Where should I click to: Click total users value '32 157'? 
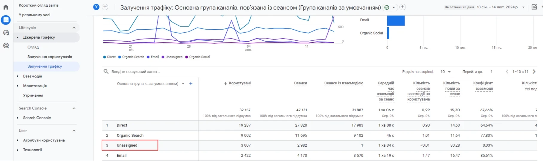245,110
